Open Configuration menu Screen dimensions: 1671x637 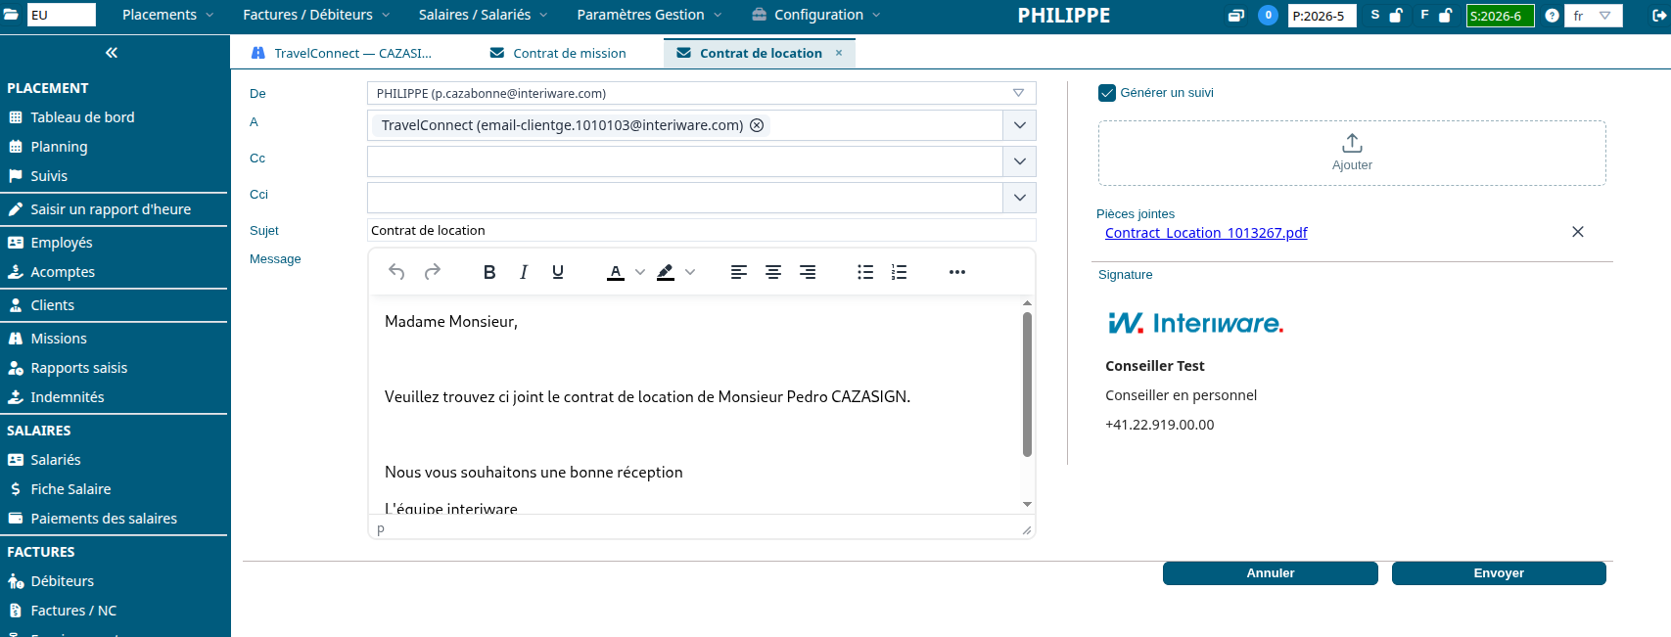816,15
